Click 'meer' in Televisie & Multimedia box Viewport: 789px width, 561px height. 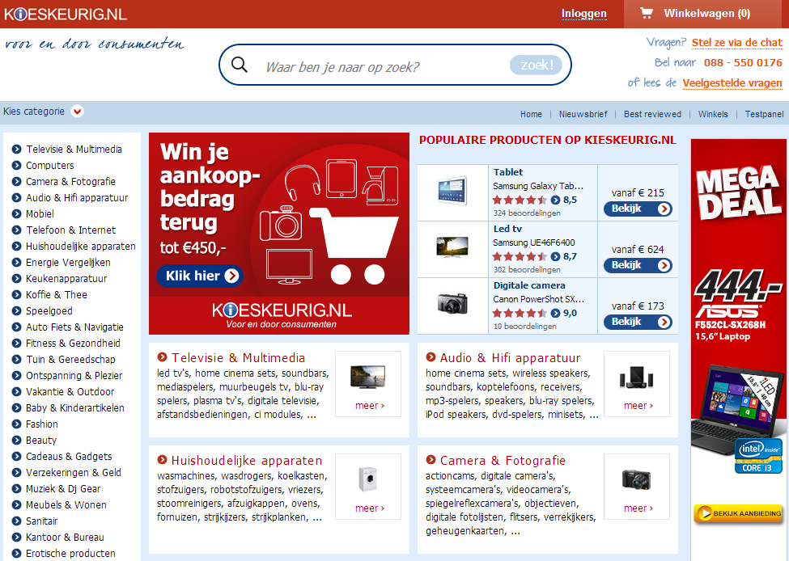pos(369,406)
